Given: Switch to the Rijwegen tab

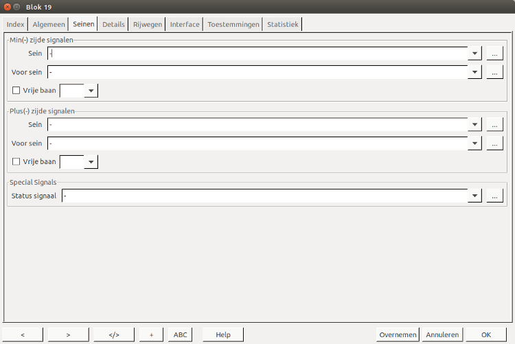Looking at the screenshot, I should pyautogui.click(x=148, y=25).
